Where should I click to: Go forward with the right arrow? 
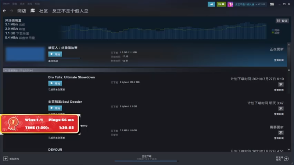(x=12, y=11)
